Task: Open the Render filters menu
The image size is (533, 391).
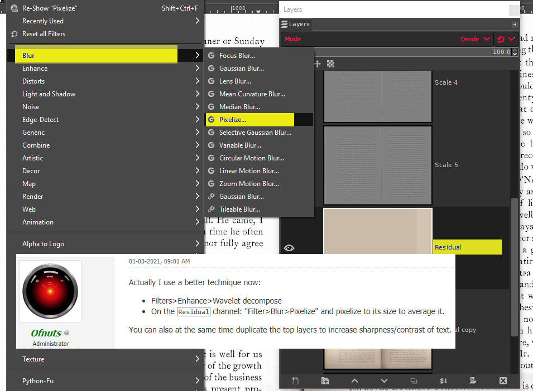Action: (105, 197)
